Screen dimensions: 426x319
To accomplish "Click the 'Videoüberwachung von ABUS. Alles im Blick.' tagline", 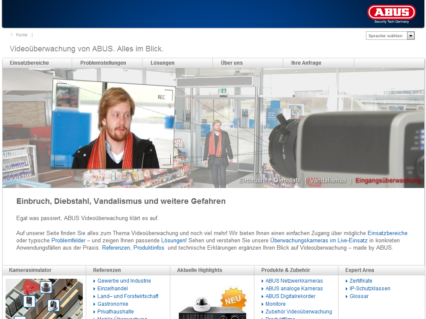I will 87,49.
